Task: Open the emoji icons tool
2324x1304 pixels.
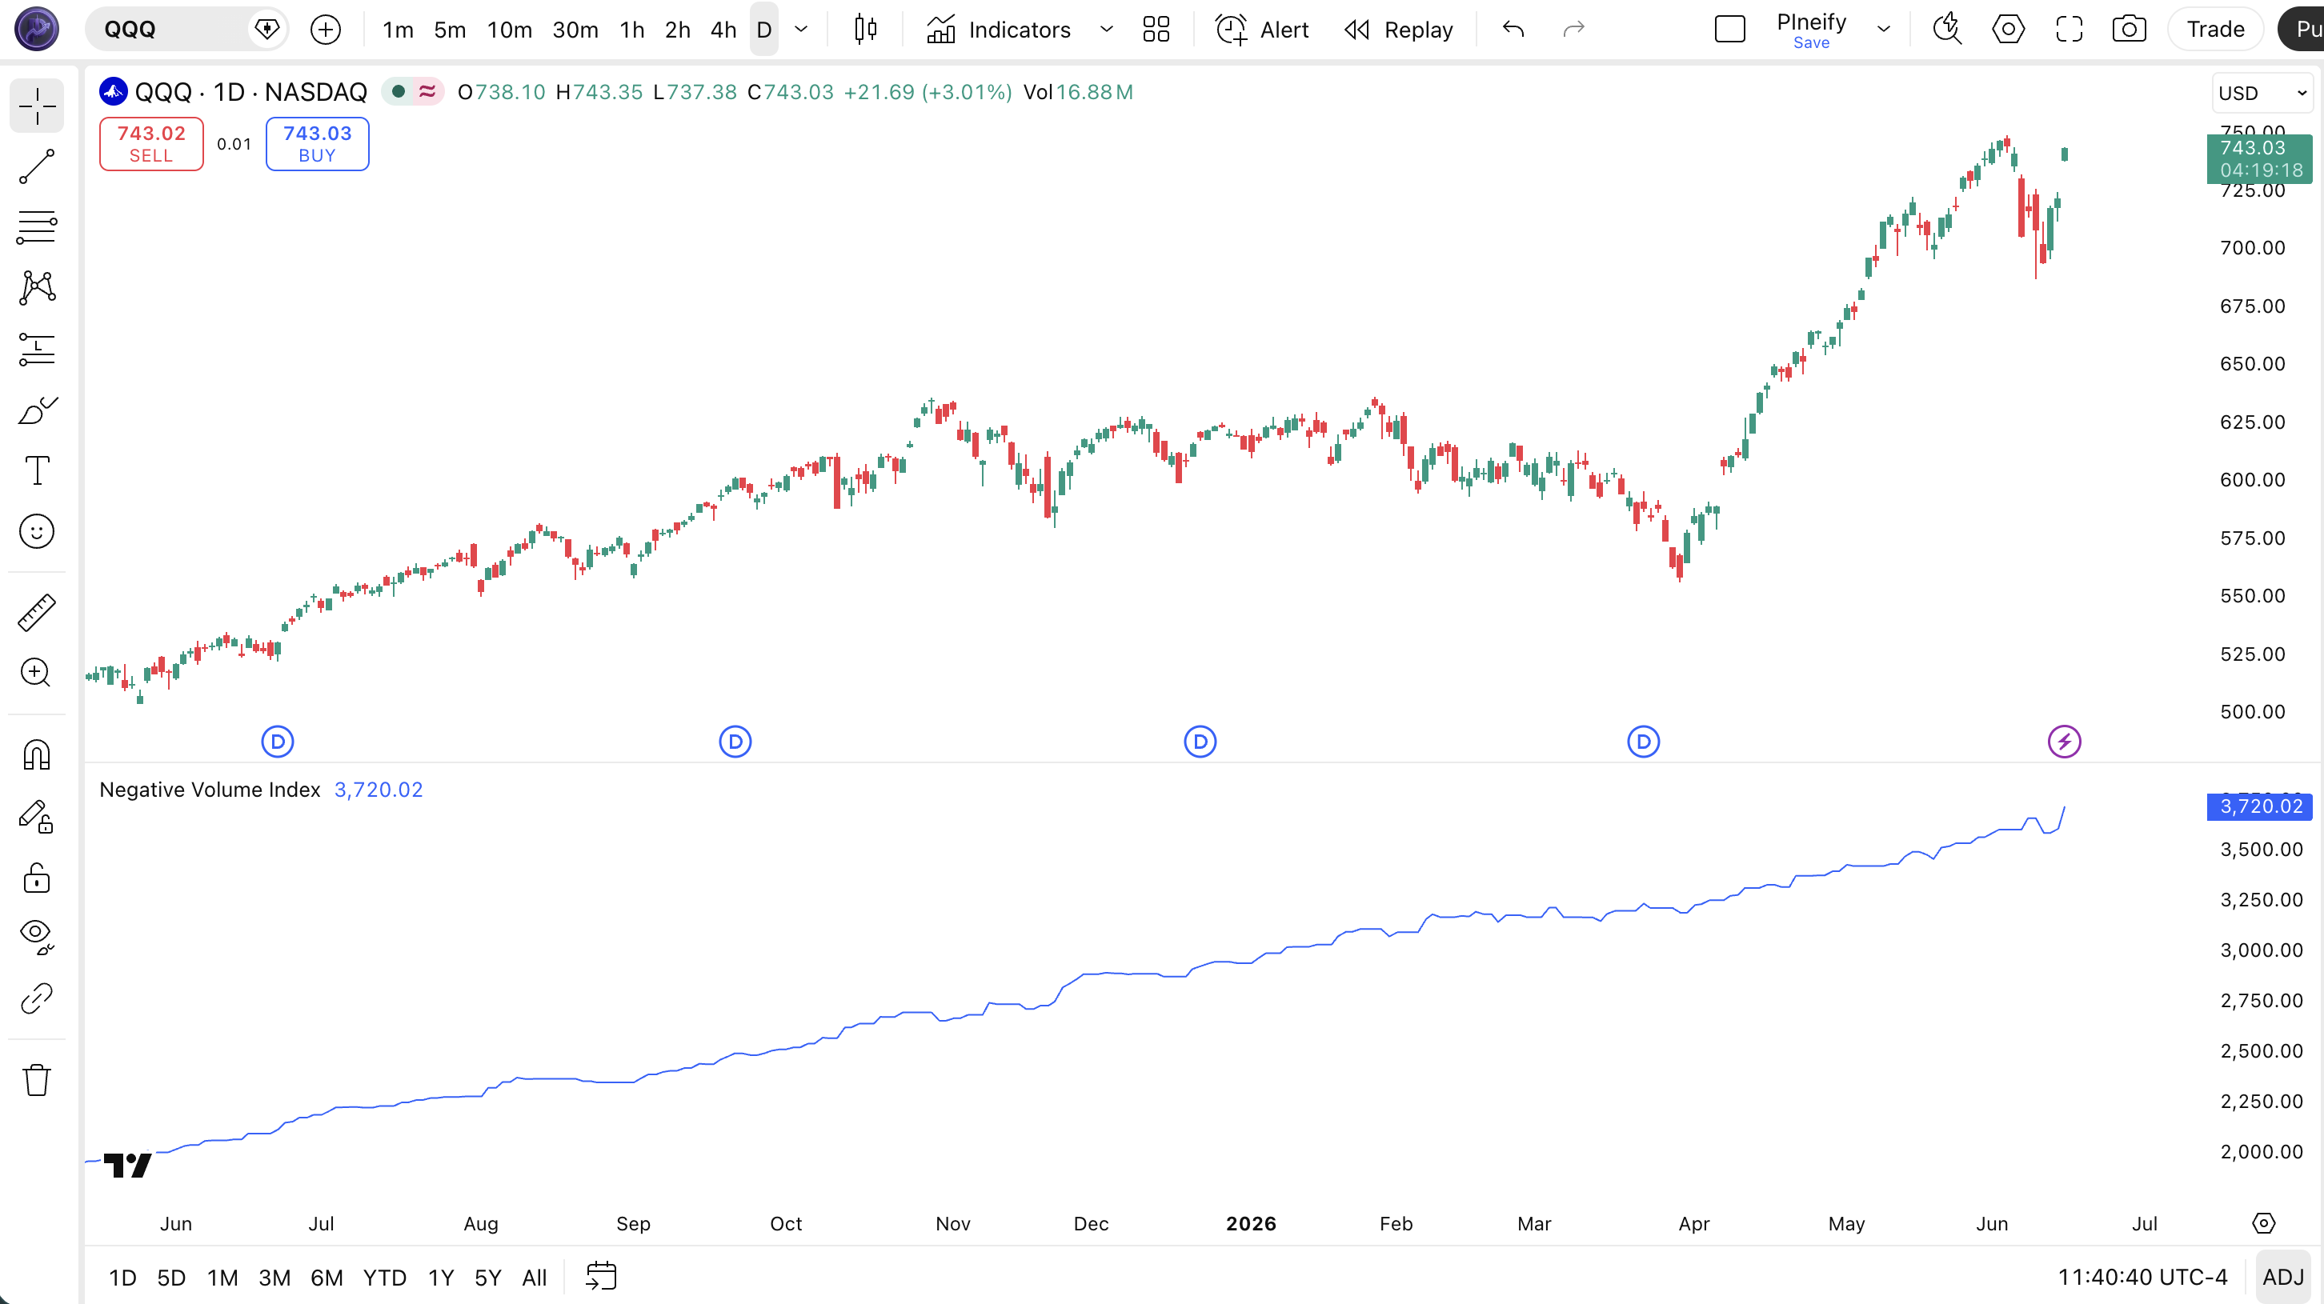Action: pos(37,531)
